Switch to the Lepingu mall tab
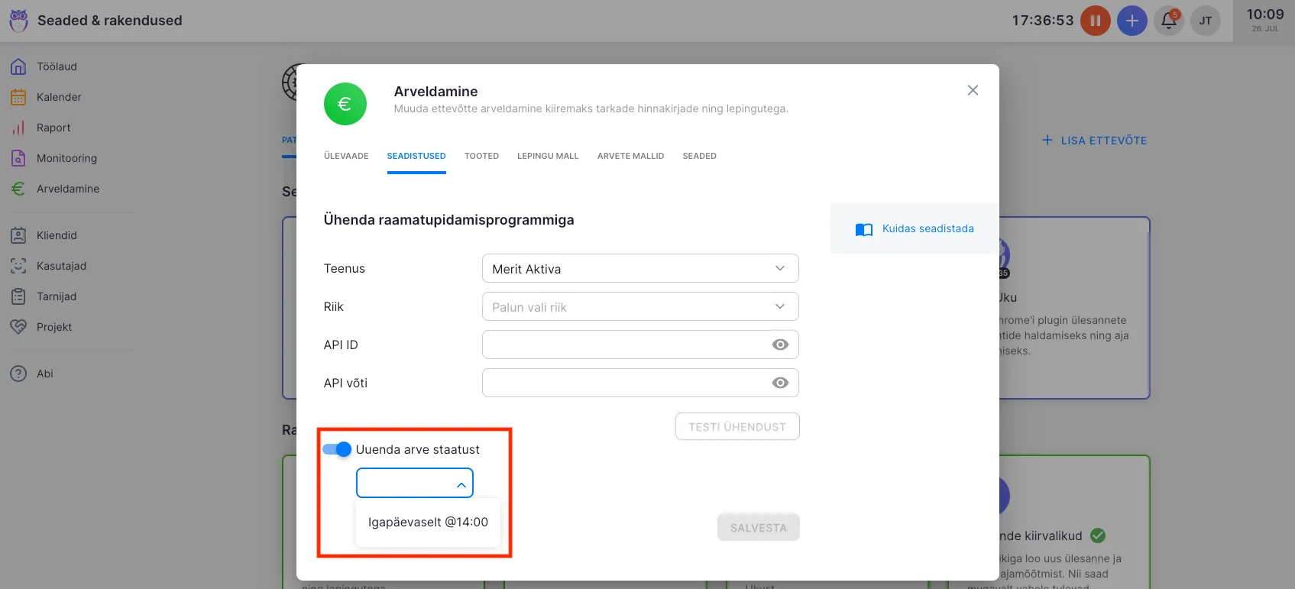 point(548,156)
